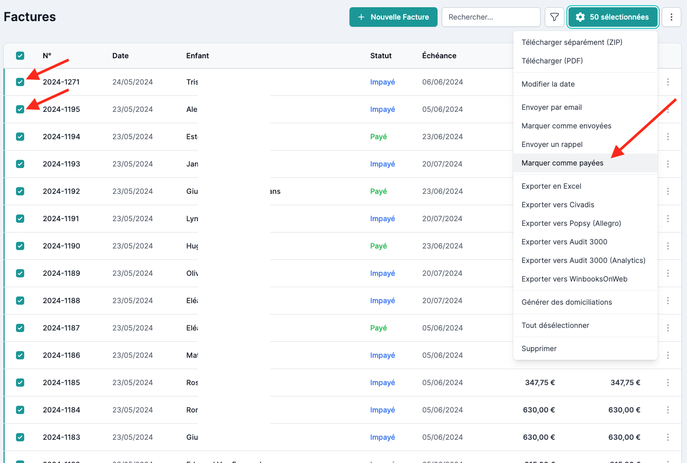
Task: Deselect invoice 2024-1194 checkbox
Action: (x=20, y=137)
